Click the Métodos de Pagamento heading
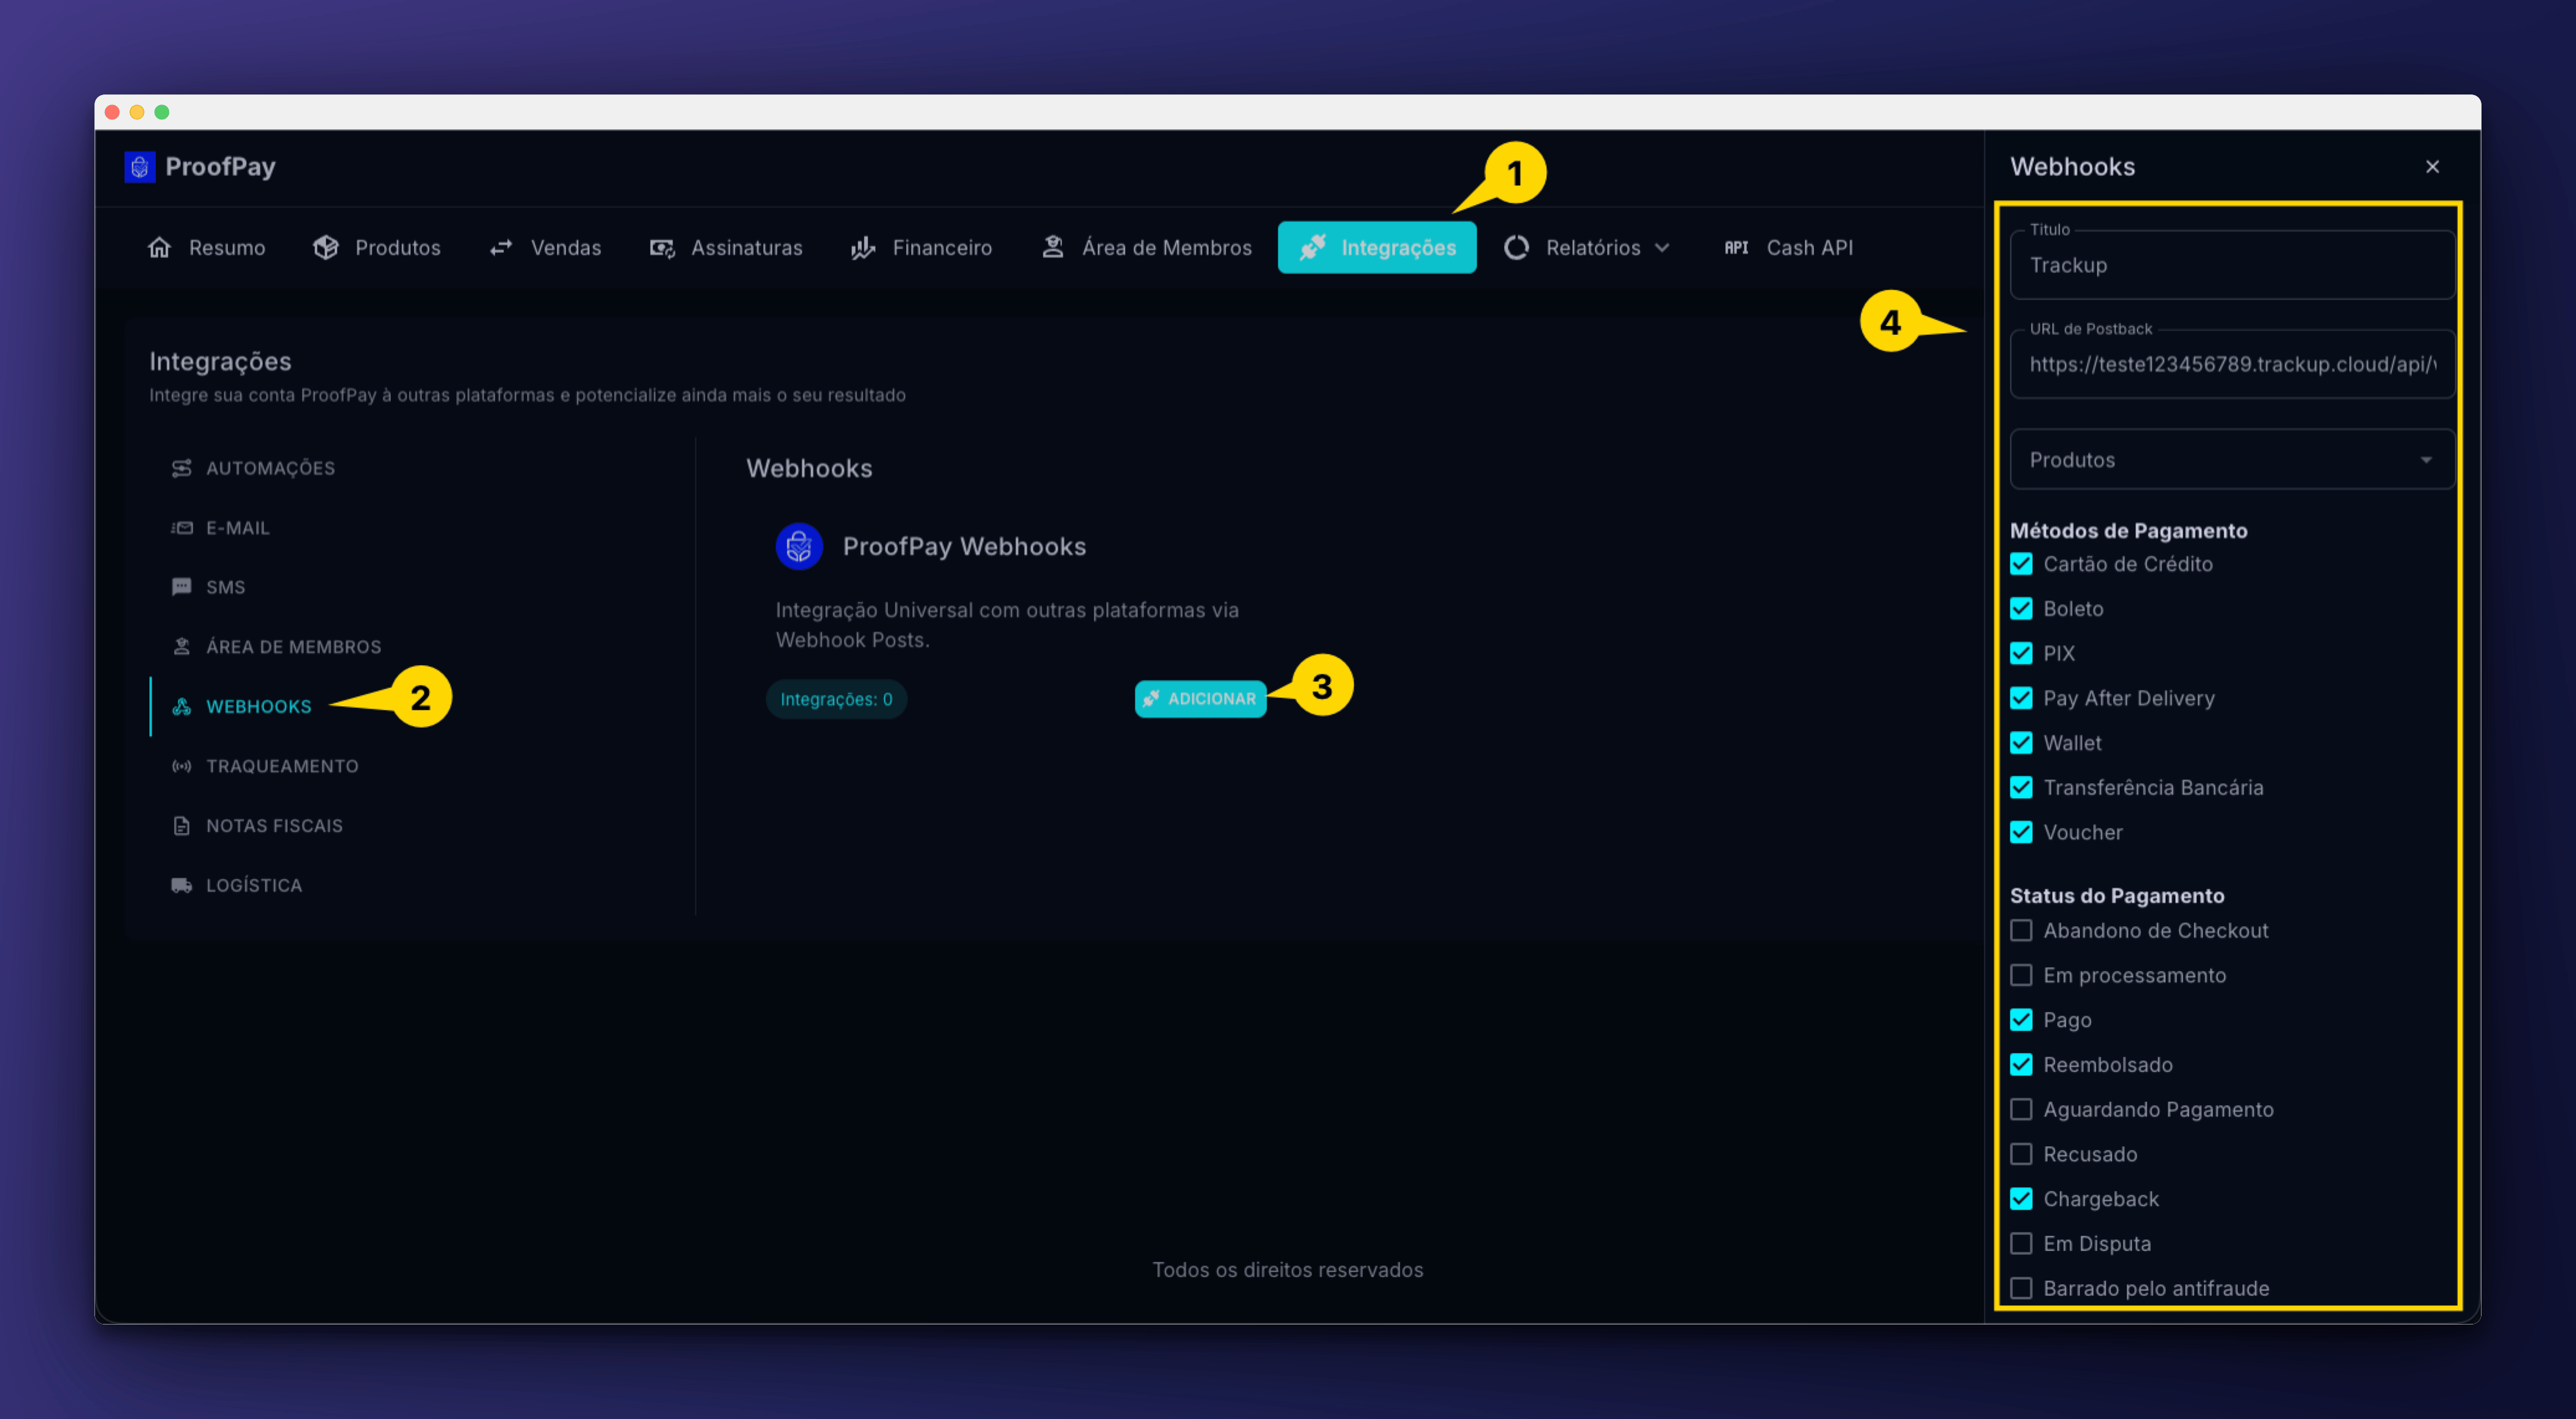2576x1419 pixels. [x=2128, y=531]
